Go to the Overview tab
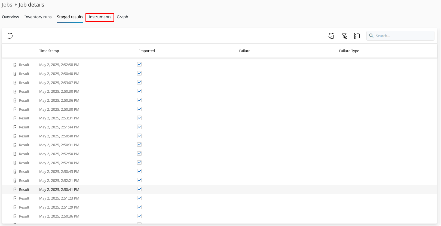441x226 pixels. [x=10, y=17]
